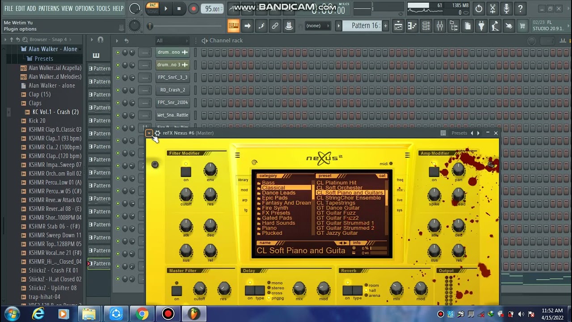Open the Nexus plugin settings gear icon
The height and width of the screenshot is (322, 572).
[x=157, y=133]
